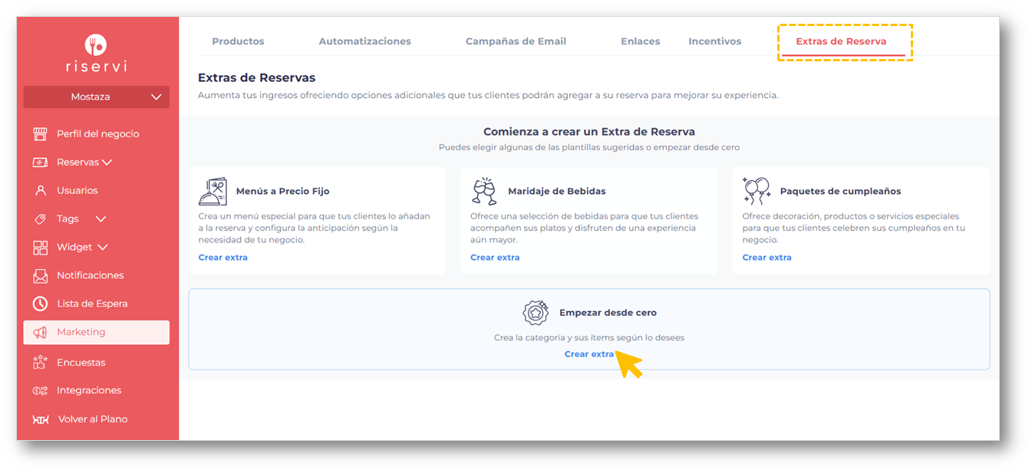Viewport: 1032px width, 473px height.
Task: Open the Enlaces tab
Action: pyautogui.click(x=640, y=41)
